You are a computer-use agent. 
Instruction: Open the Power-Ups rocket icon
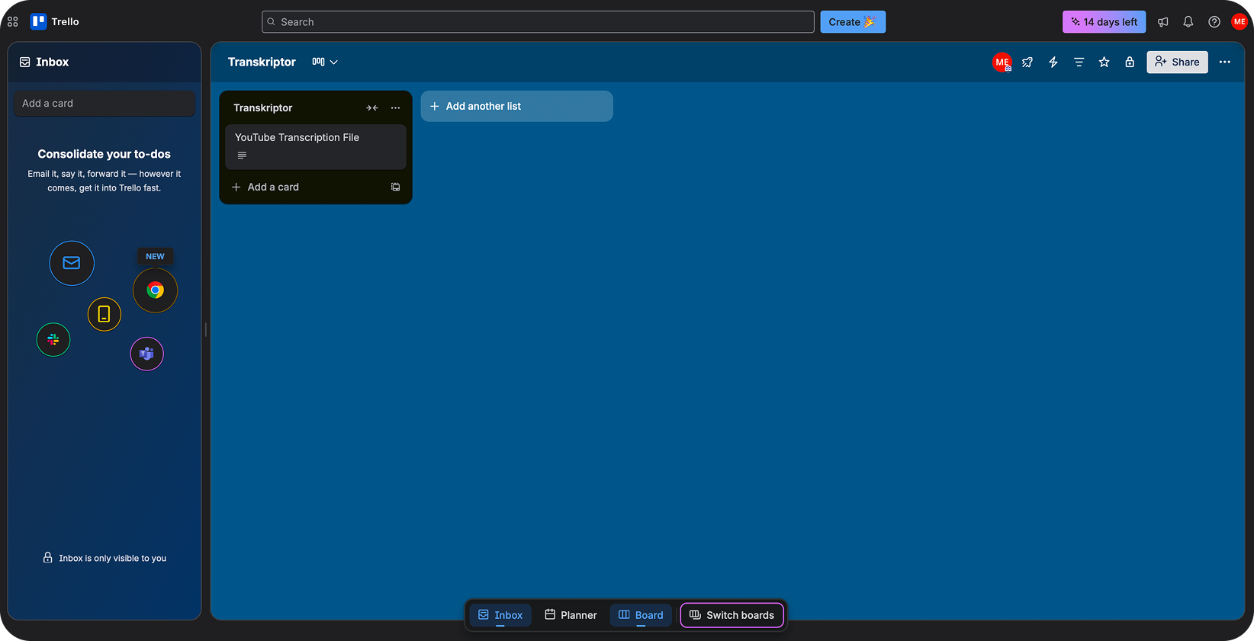point(1027,62)
